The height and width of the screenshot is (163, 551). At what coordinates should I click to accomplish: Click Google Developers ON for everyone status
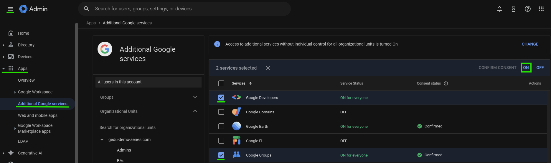pyautogui.click(x=354, y=98)
